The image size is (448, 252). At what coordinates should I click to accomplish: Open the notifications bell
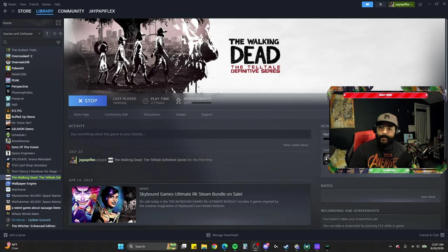click(380, 4)
